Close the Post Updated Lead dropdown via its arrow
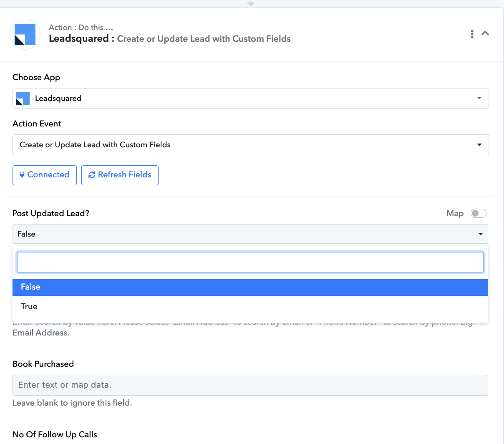504x444 pixels. (x=480, y=234)
